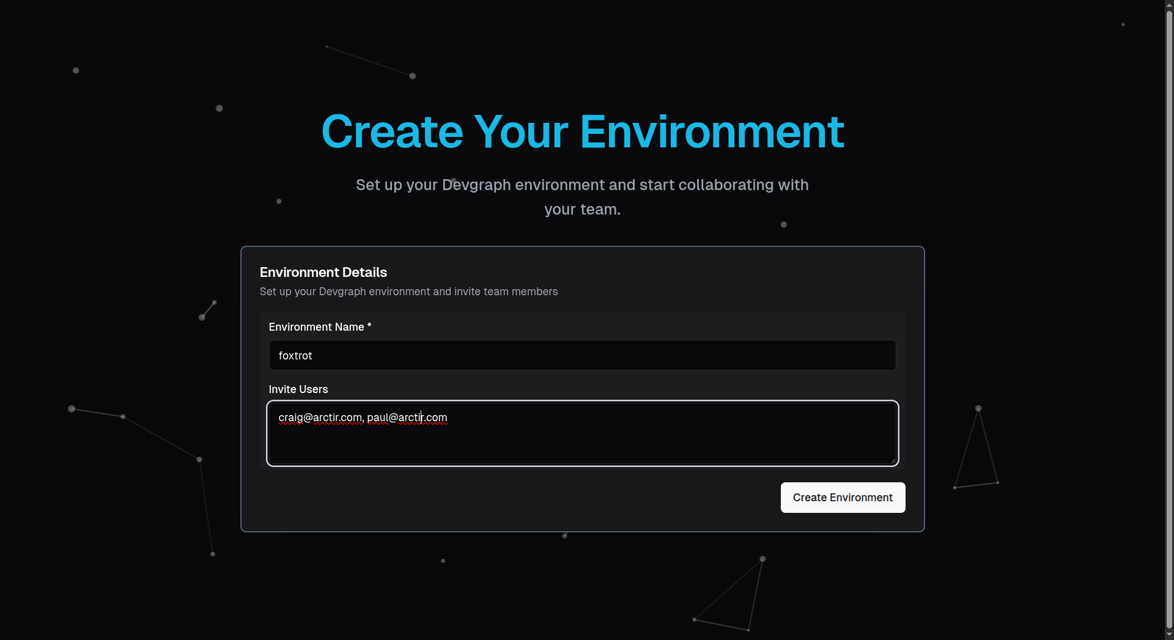Click the invite team members description text

[x=408, y=292]
